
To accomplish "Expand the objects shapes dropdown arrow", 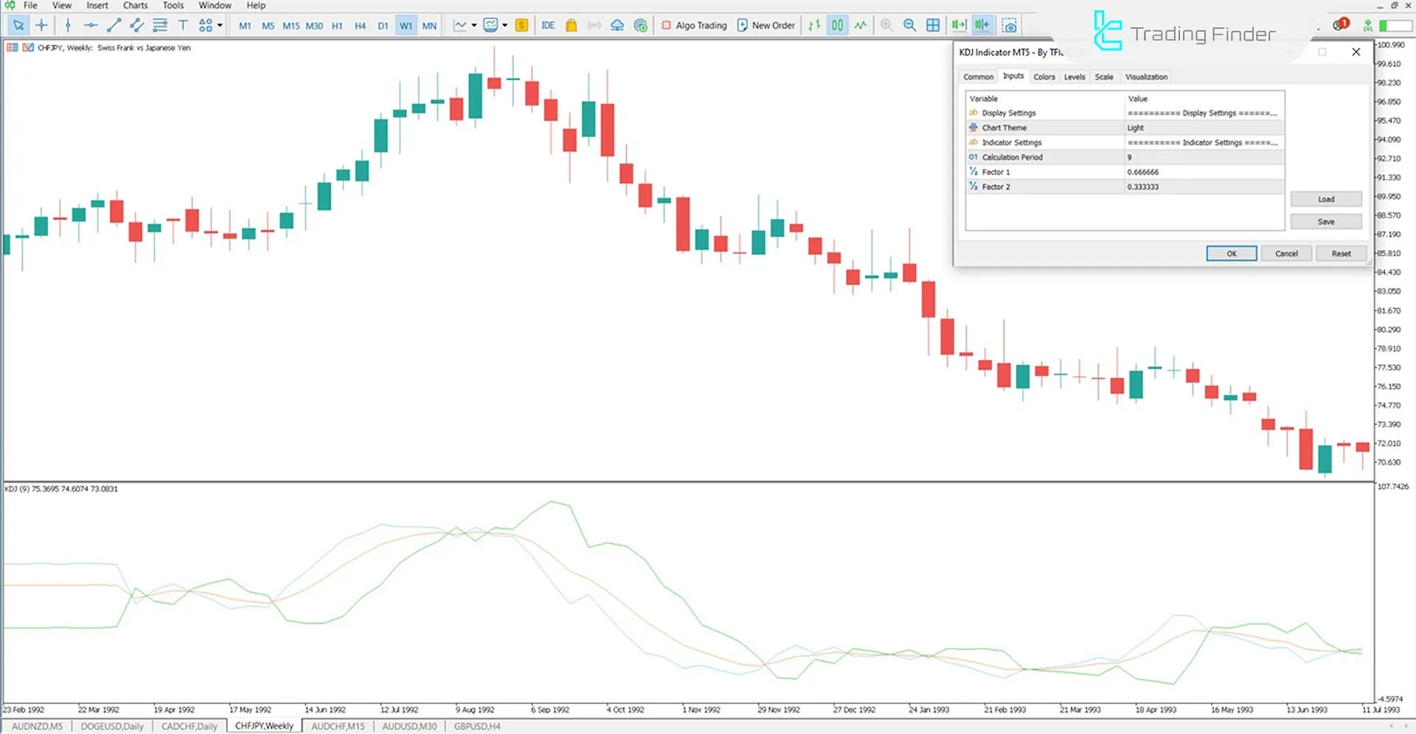I will [220, 25].
